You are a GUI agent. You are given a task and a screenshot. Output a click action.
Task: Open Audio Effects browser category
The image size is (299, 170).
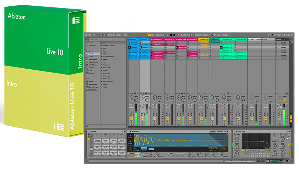tap(92, 62)
